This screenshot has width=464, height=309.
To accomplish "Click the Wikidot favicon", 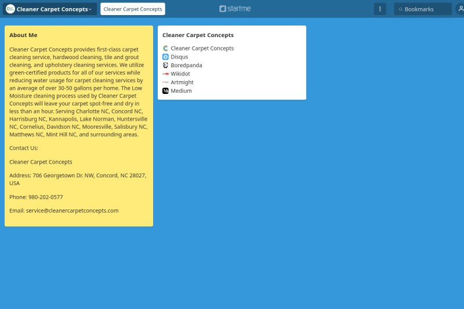I will pyautogui.click(x=165, y=74).
